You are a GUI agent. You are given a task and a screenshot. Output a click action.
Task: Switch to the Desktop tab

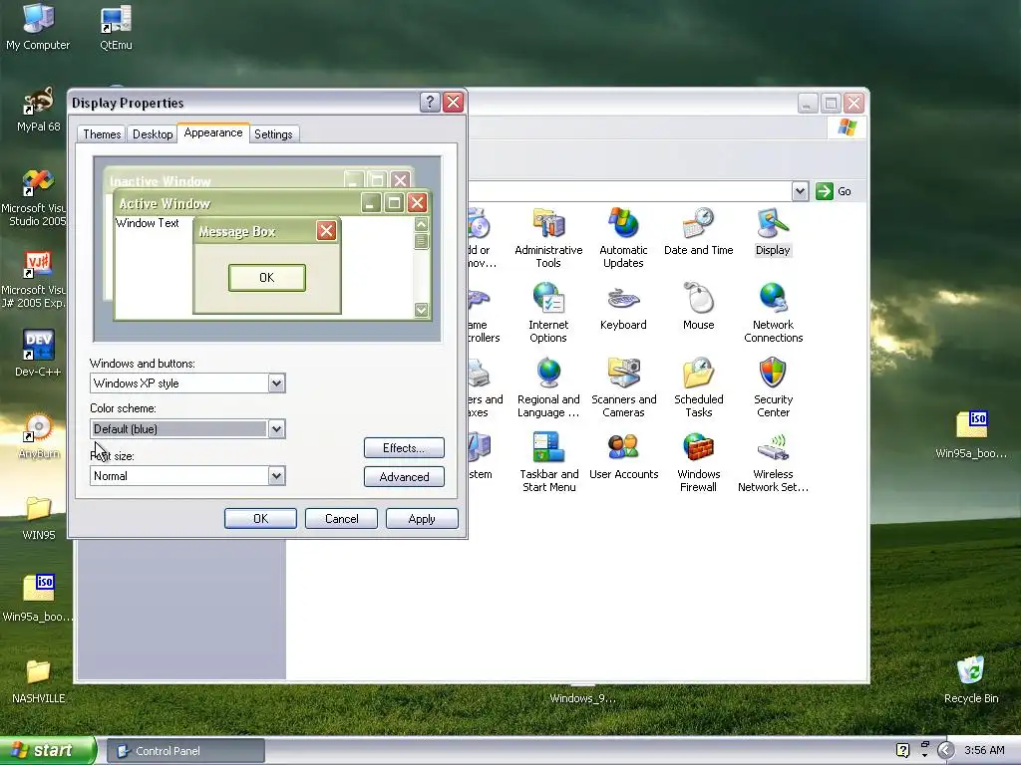[153, 134]
